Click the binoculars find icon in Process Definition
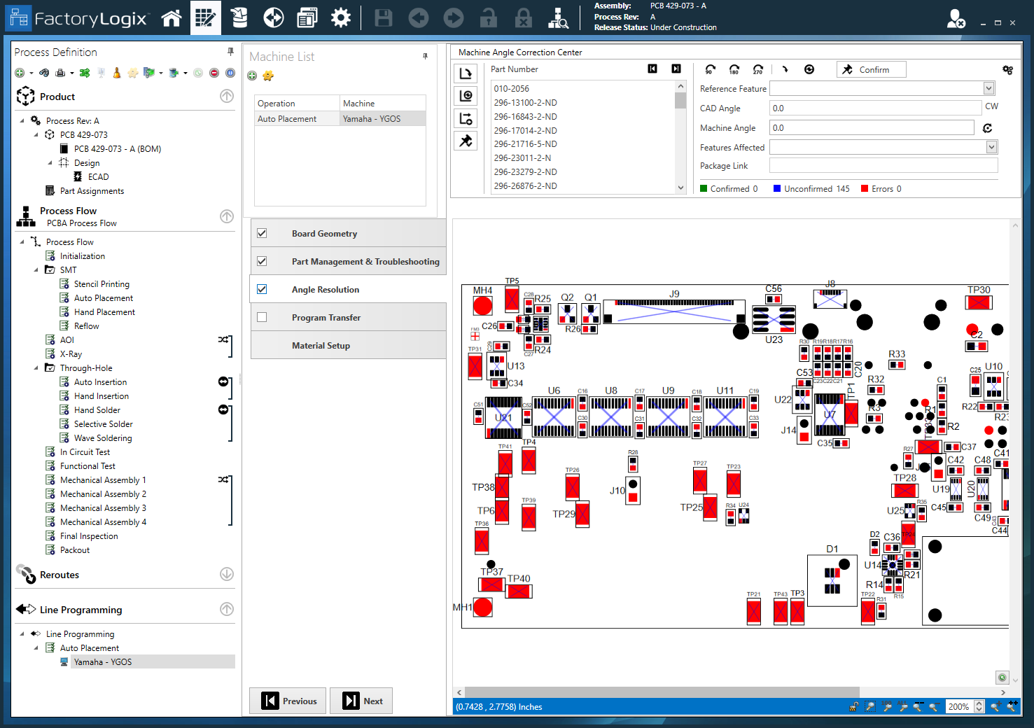 [x=44, y=73]
